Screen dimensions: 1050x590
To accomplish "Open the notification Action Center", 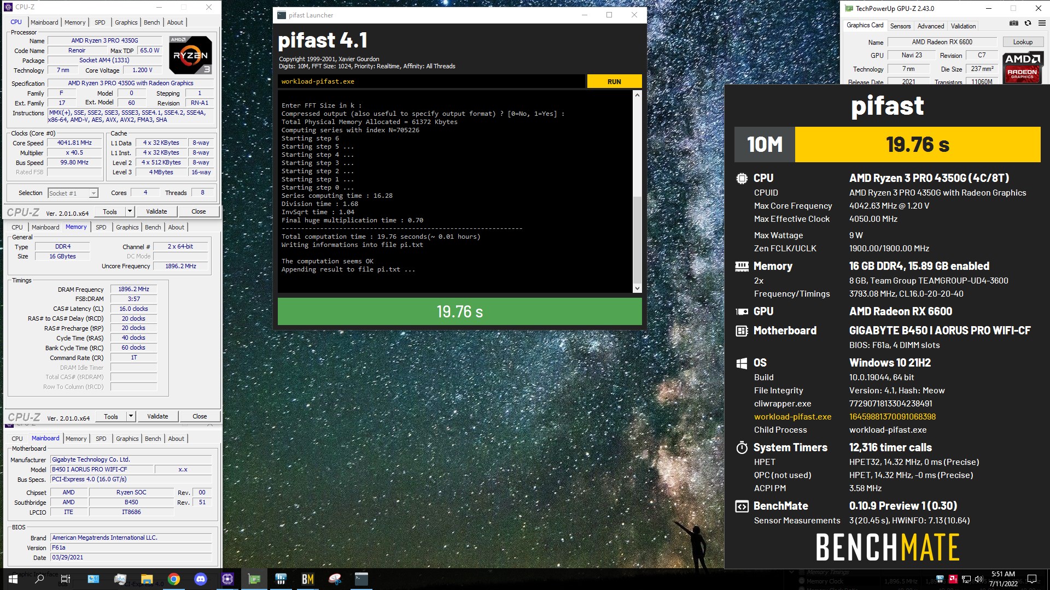I will (x=1032, y=579).
